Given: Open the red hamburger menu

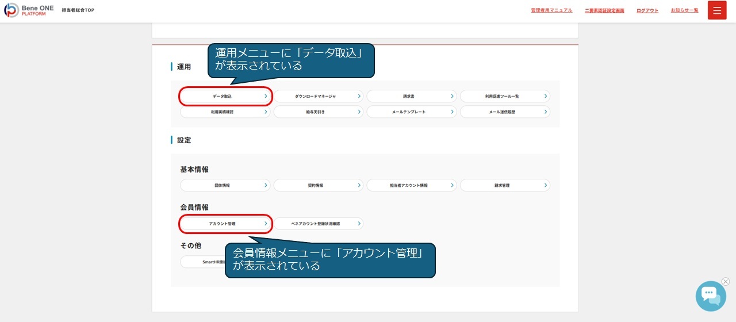Looking at the screenshot, I should pos(717,10).
